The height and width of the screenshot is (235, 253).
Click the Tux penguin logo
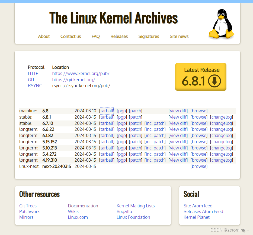[221, 24]
